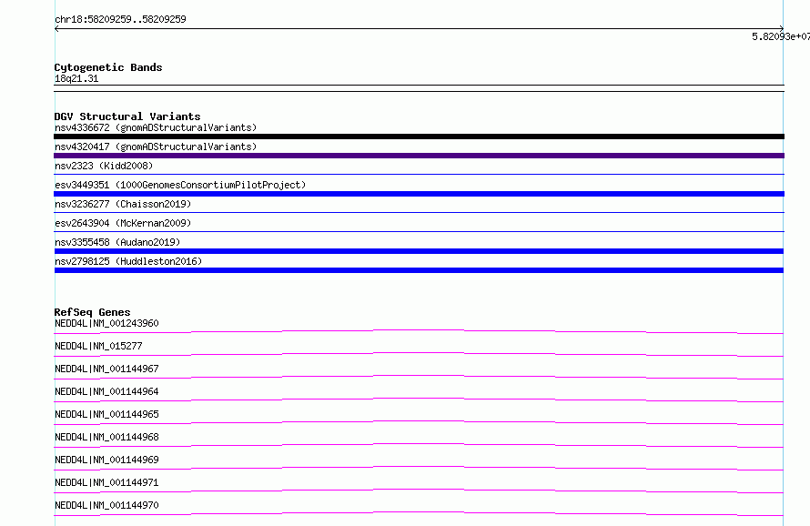Open variant nsv4320417 label
This screenshot has height=526, width=810.
pos(156,147)
